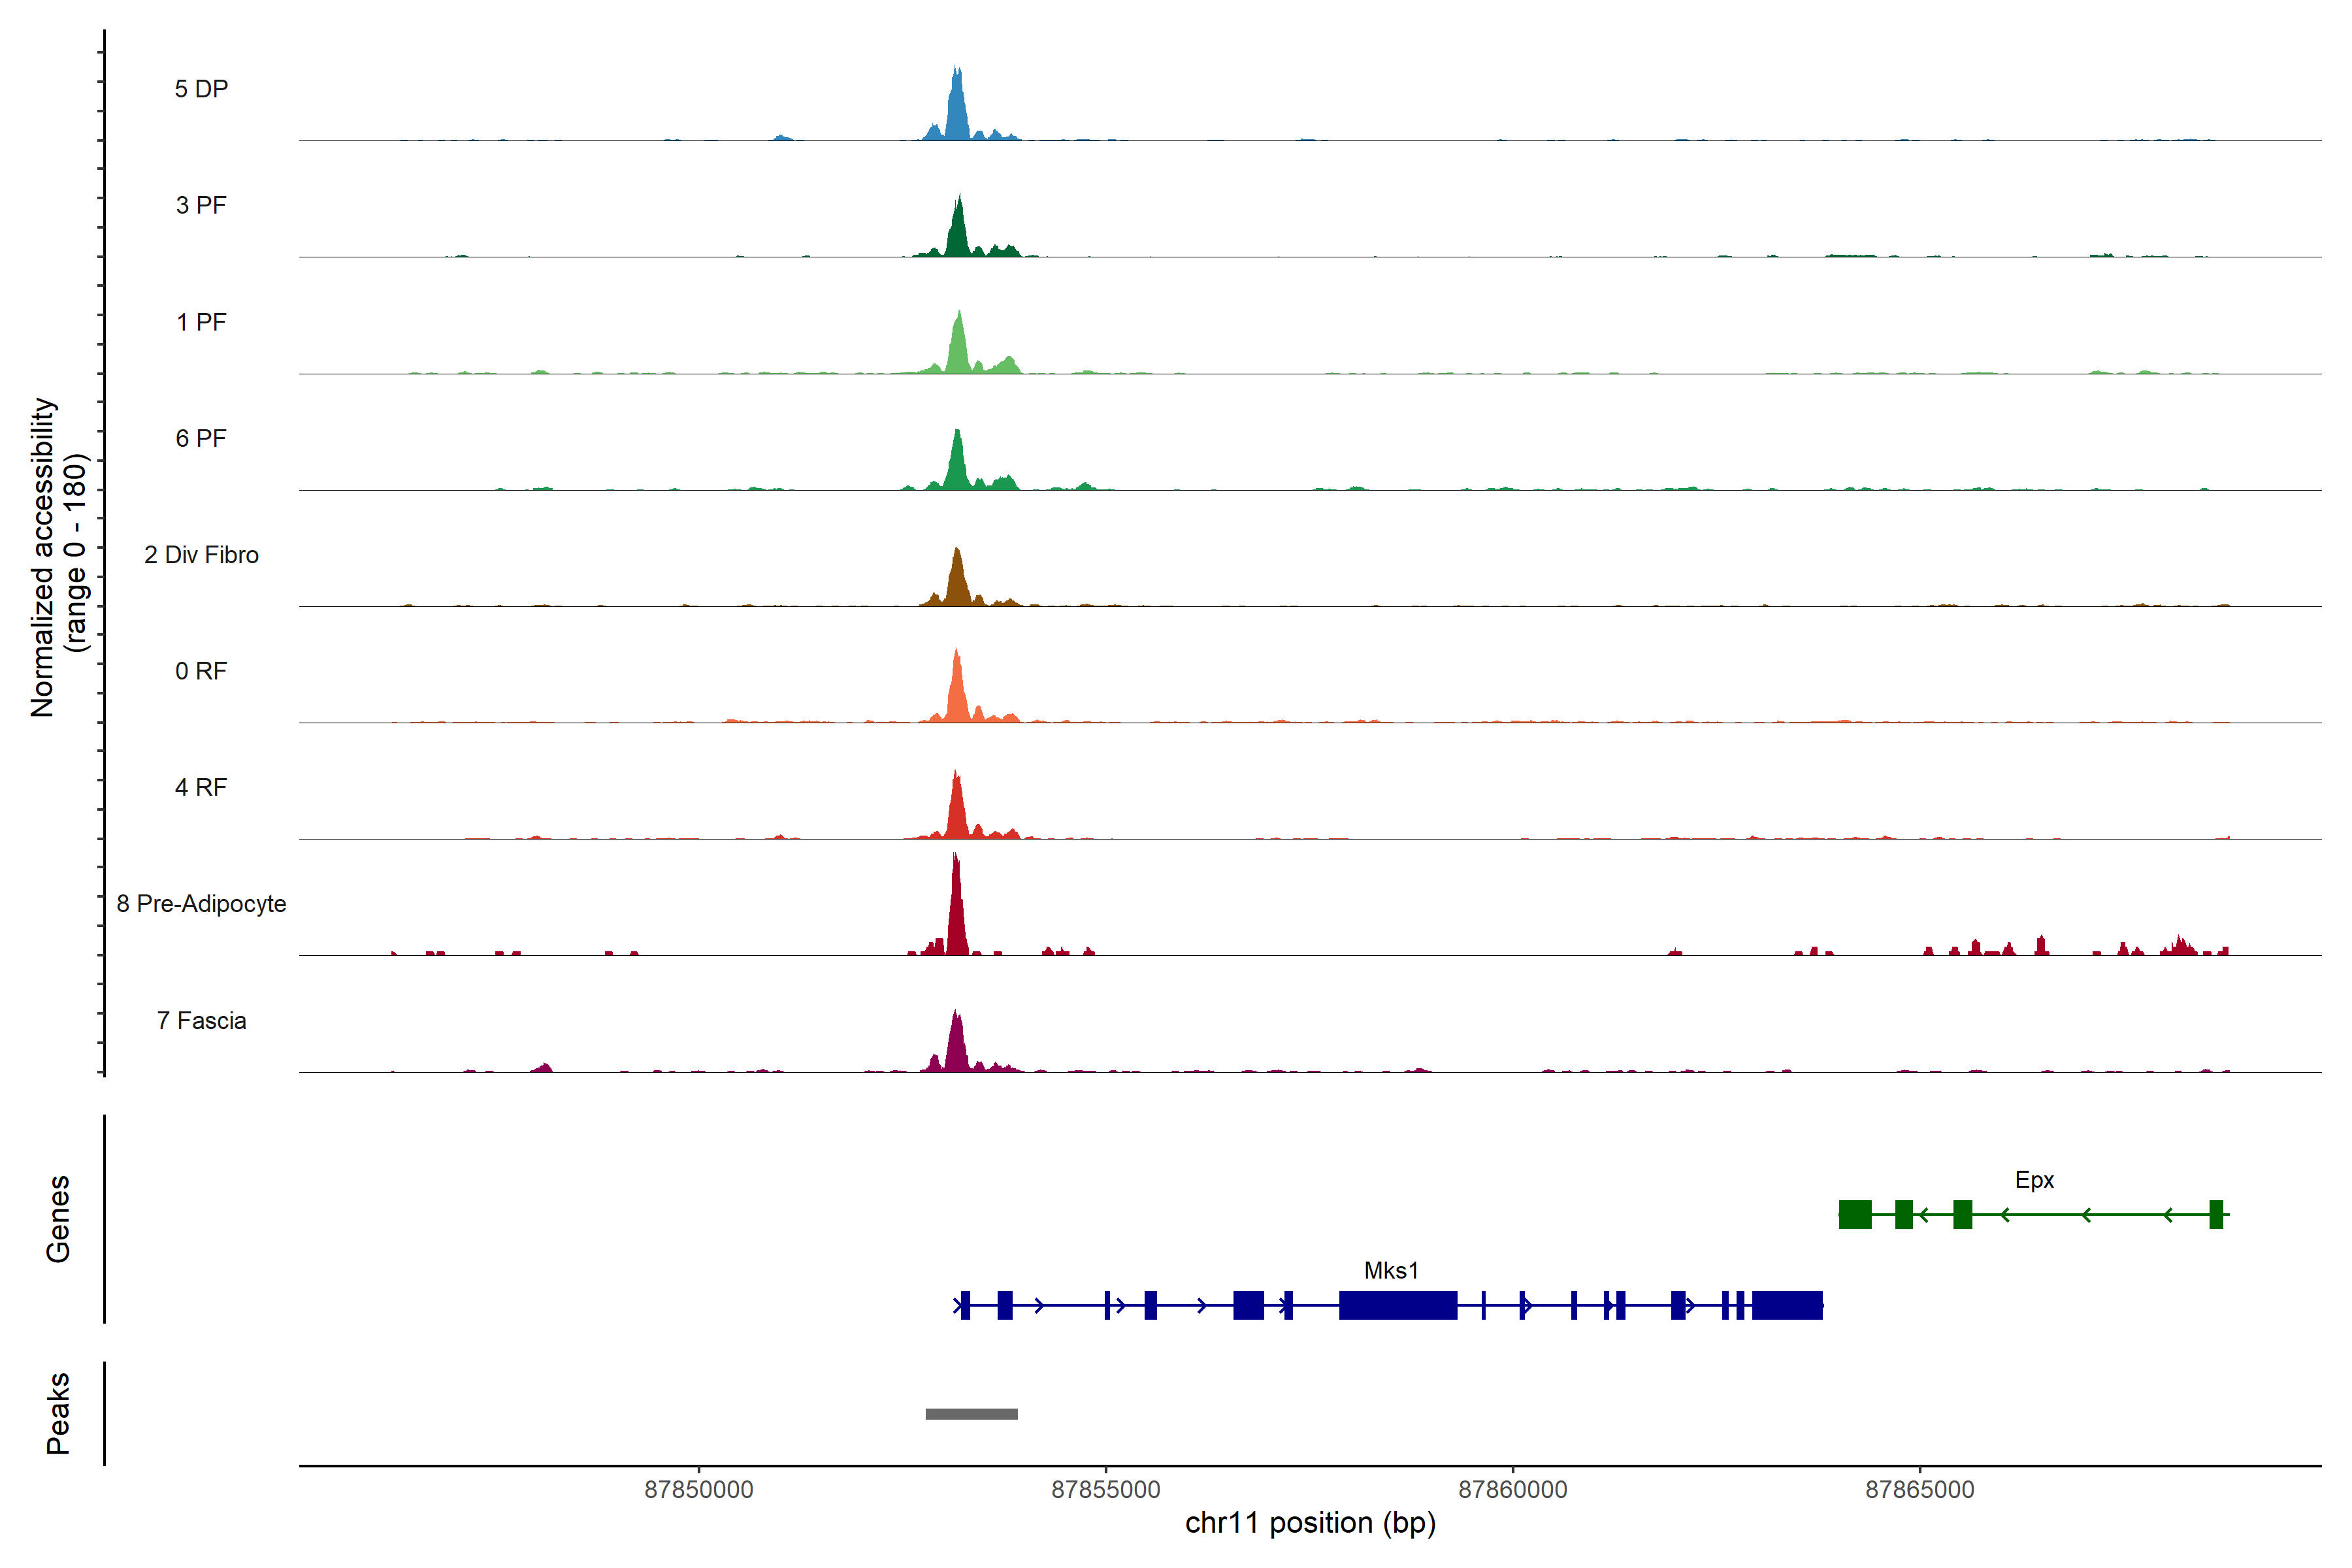Click the tall blue 5 DP peak
Viewport: 2352px width, 1568px height.
957,110
